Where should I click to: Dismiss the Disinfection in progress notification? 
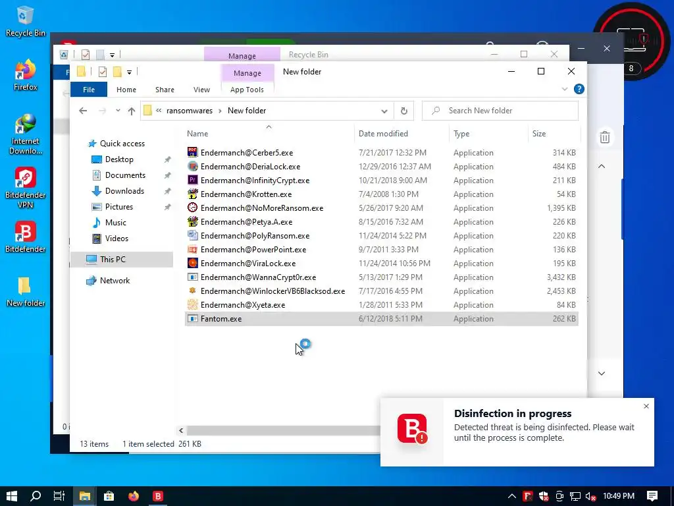click(x=646, y=406)
